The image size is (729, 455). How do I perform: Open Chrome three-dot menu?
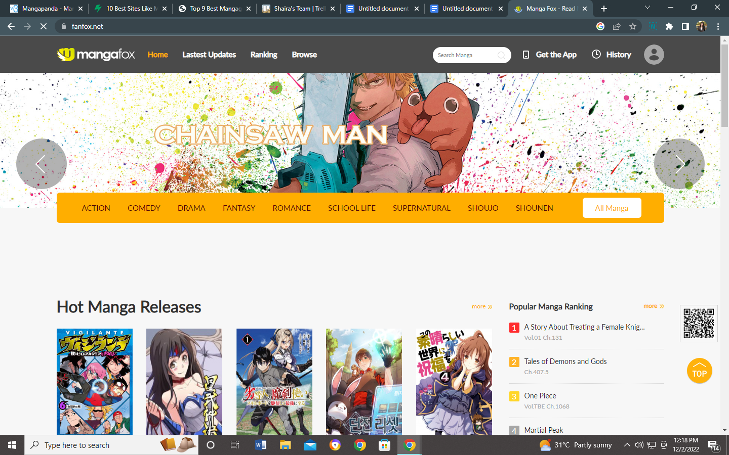coord(718,26)
